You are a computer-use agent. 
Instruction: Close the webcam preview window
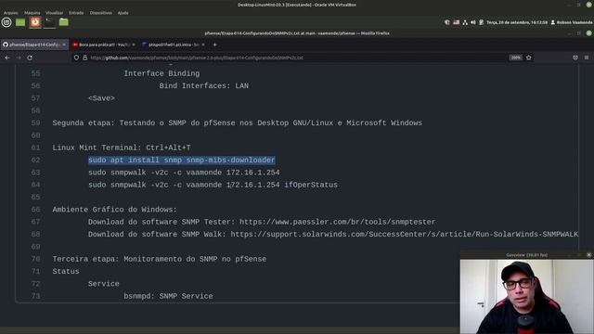tap(588, 255)
